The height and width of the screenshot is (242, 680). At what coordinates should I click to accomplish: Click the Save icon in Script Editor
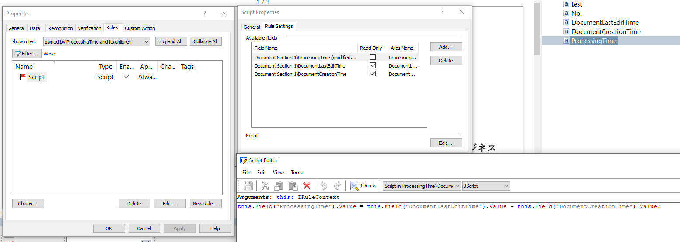tap(248, 186)
